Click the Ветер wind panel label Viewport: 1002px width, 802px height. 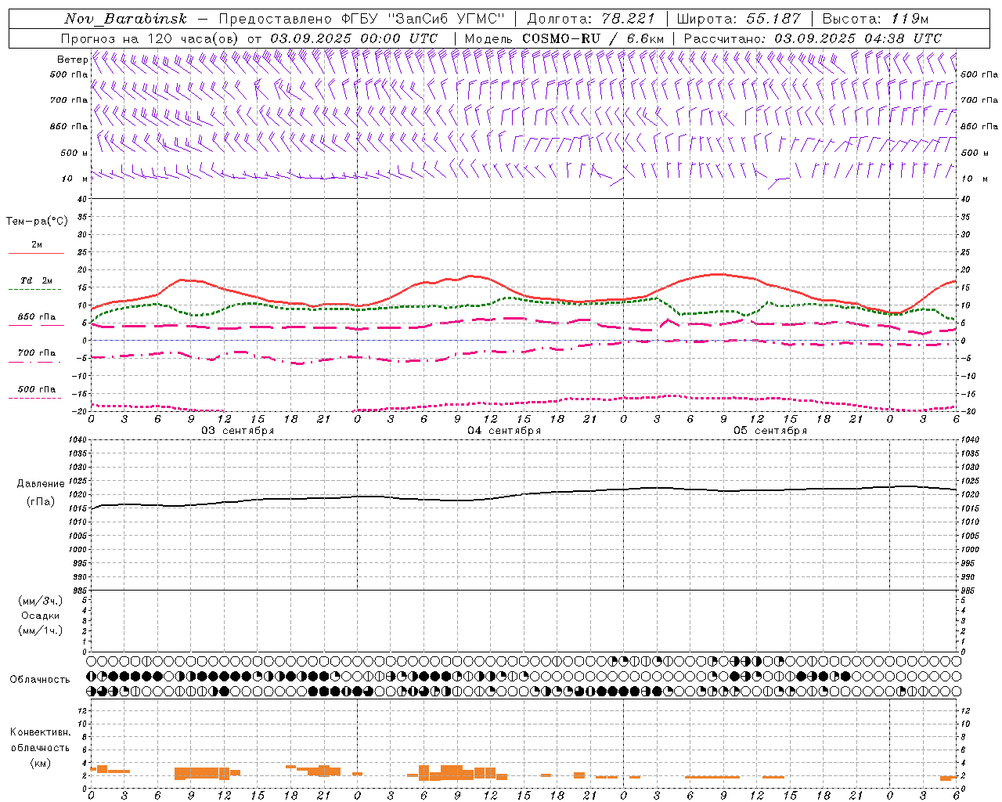tap(72, 60)
